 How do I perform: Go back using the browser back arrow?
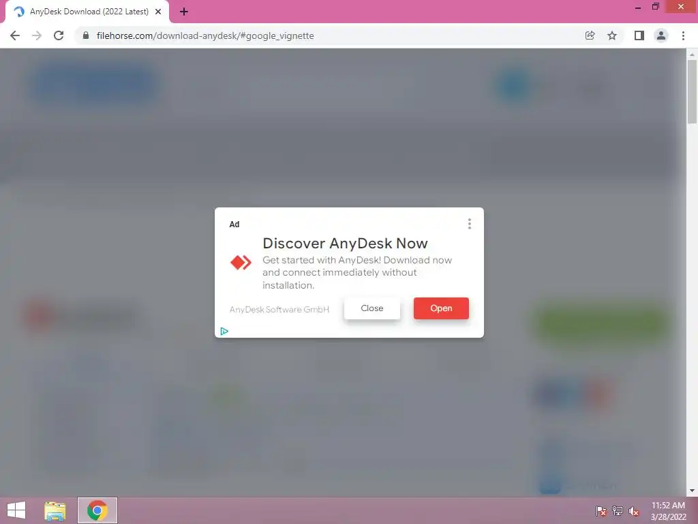[x=15, y=35]
